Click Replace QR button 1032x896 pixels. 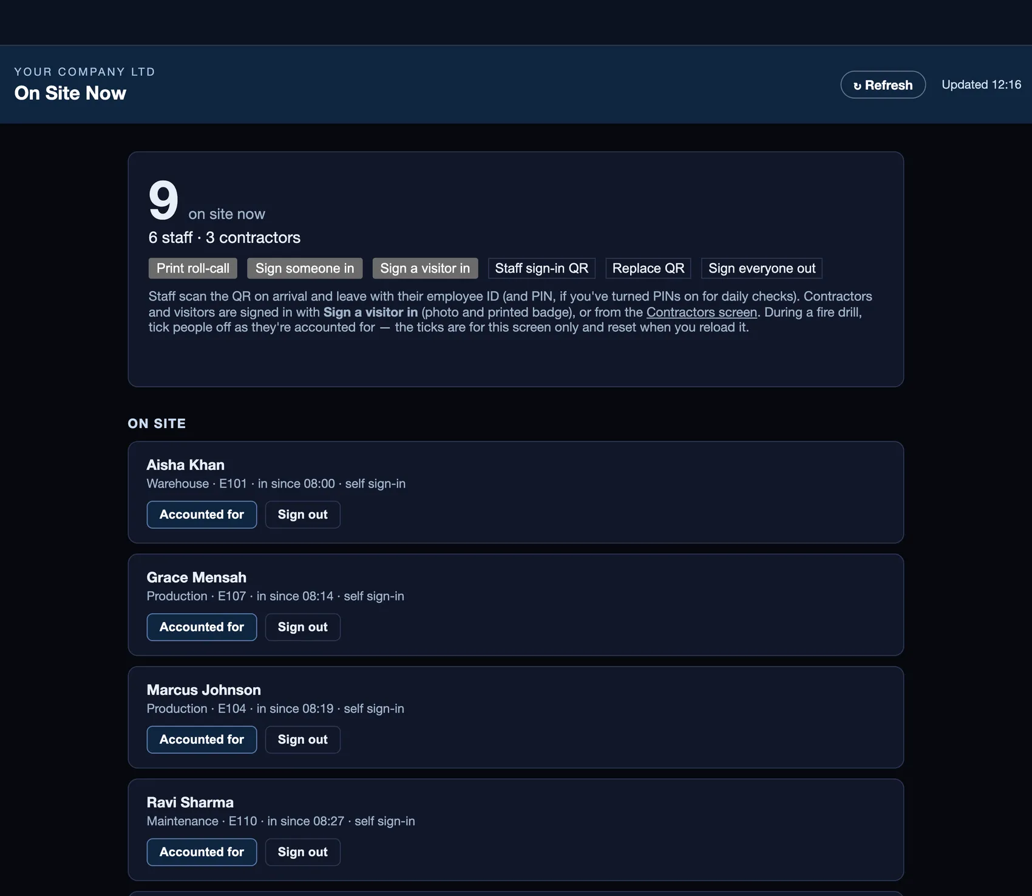pyautogui.click(x=648, y=268)
